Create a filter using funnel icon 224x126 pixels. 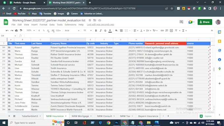point(176,31)
